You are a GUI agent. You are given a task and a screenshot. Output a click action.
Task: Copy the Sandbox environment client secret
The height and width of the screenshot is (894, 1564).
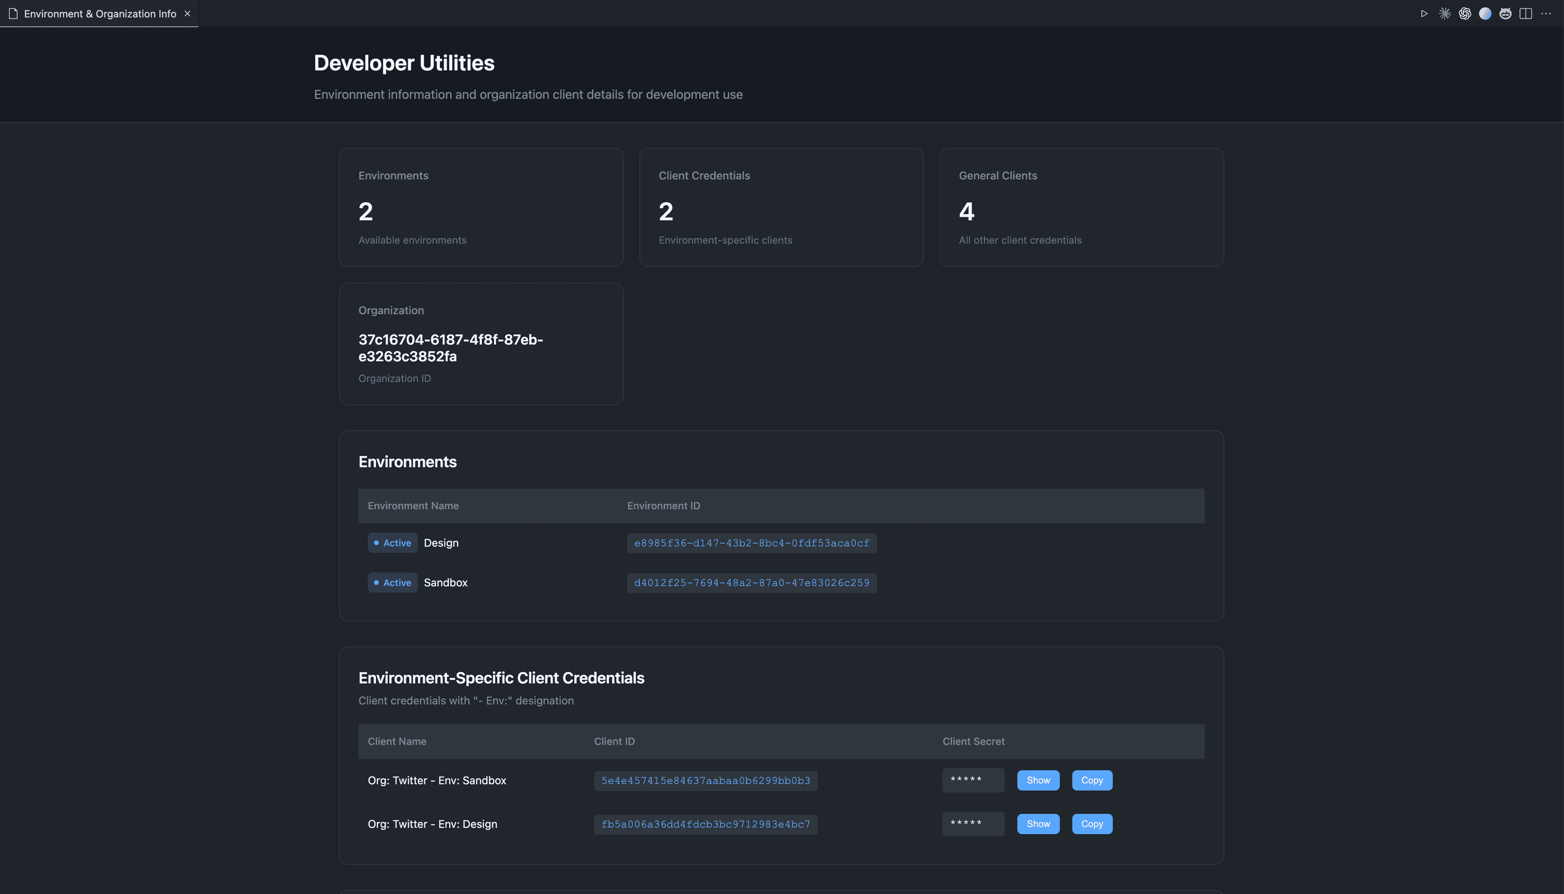point(1092,780)
